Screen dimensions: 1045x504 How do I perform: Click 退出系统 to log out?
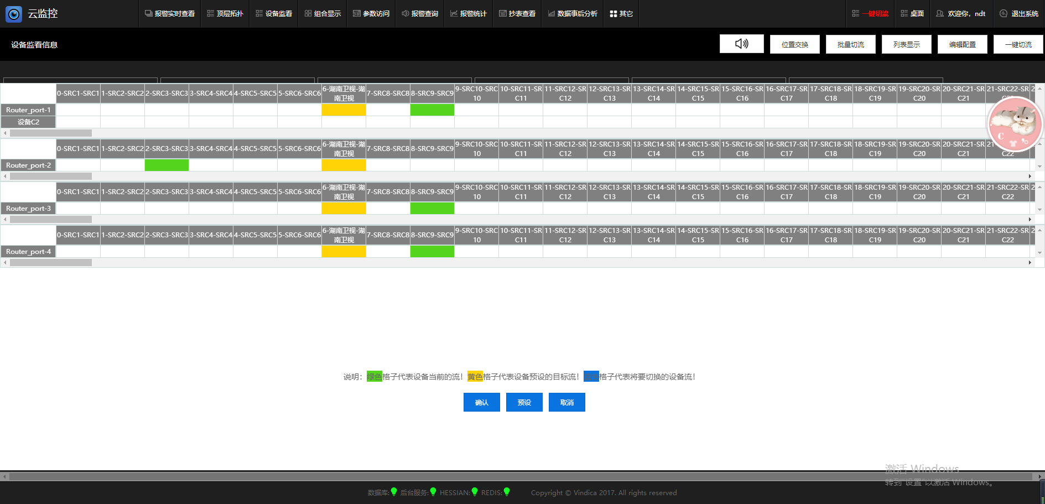coord(1019,14)
